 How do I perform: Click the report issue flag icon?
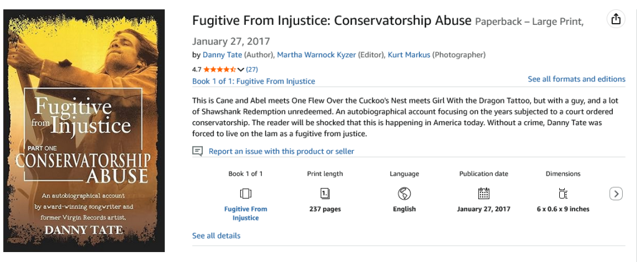click(198, 151)
